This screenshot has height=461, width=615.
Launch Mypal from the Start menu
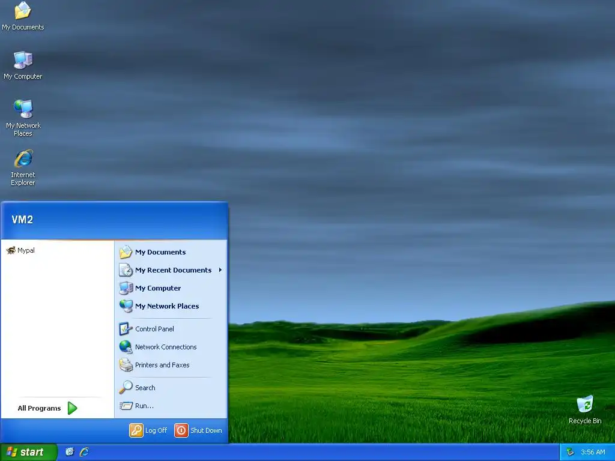click(57, 250)
